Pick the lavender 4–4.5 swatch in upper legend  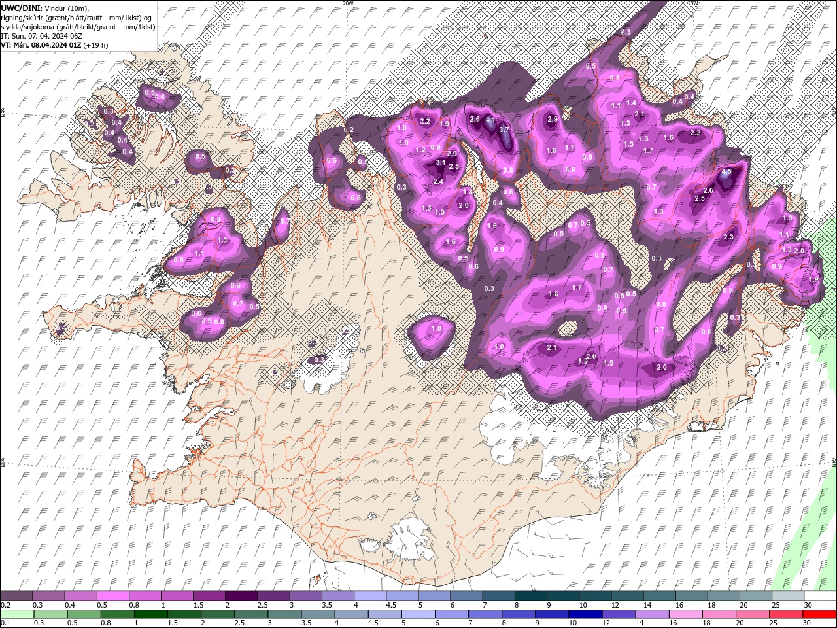click(370, 596)
